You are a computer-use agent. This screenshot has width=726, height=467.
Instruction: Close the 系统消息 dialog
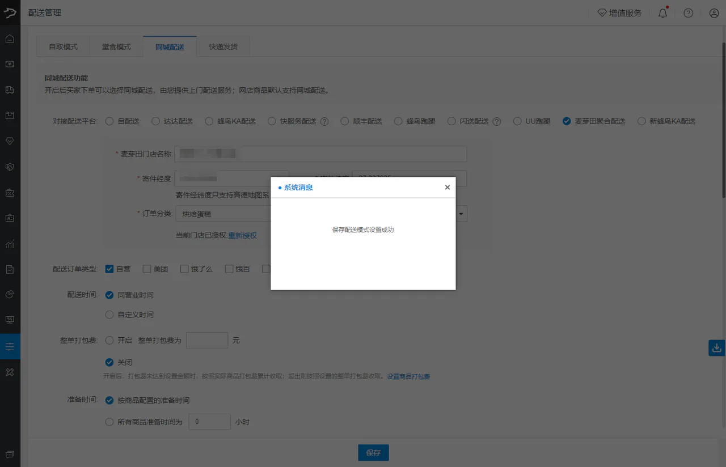click(x=447, y=187)
